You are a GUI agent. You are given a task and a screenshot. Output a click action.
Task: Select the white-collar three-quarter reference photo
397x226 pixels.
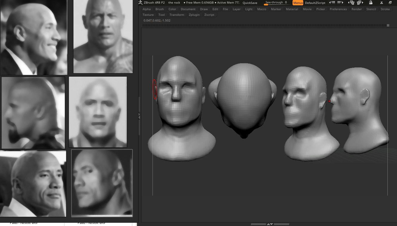tap(33, 184)
